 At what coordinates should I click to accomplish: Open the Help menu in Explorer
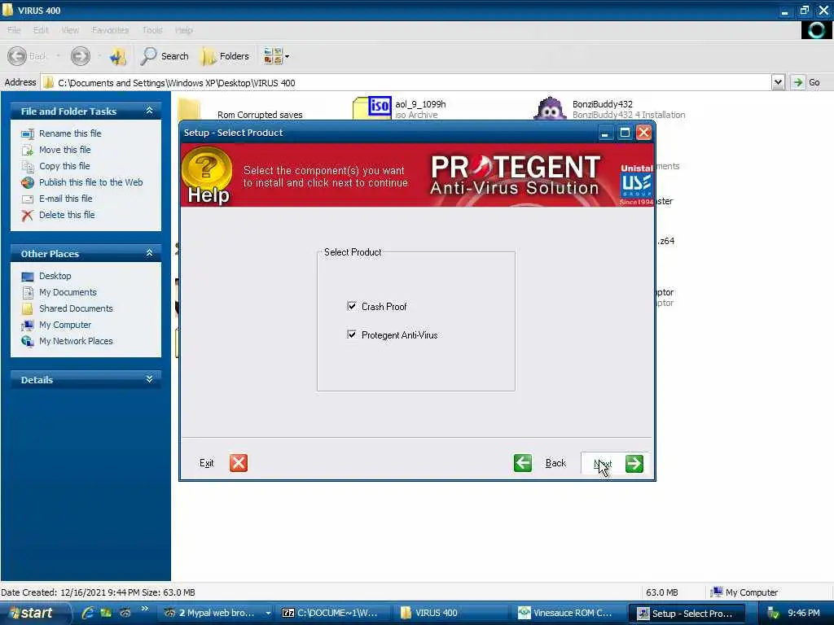click(x=183, y=30)
